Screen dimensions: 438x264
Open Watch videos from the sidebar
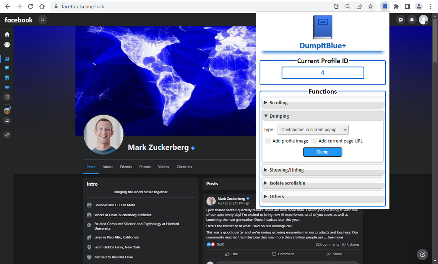[7, 68]
